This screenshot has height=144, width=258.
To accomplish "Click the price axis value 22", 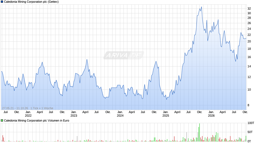I will [x=249, y=35].
